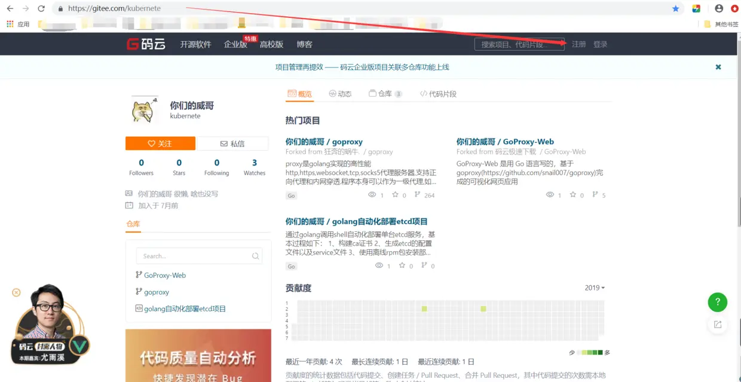Screen dimensions: 741x382
Task: Open the 高校版 menu item
Action: pos(271,44)
